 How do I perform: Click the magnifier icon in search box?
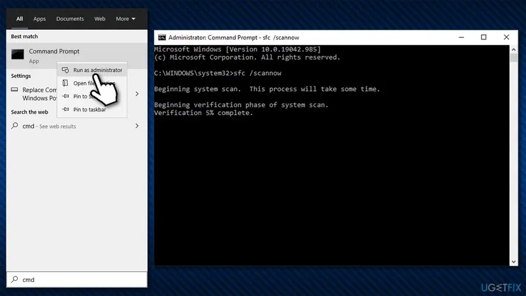tap(15, 279)
